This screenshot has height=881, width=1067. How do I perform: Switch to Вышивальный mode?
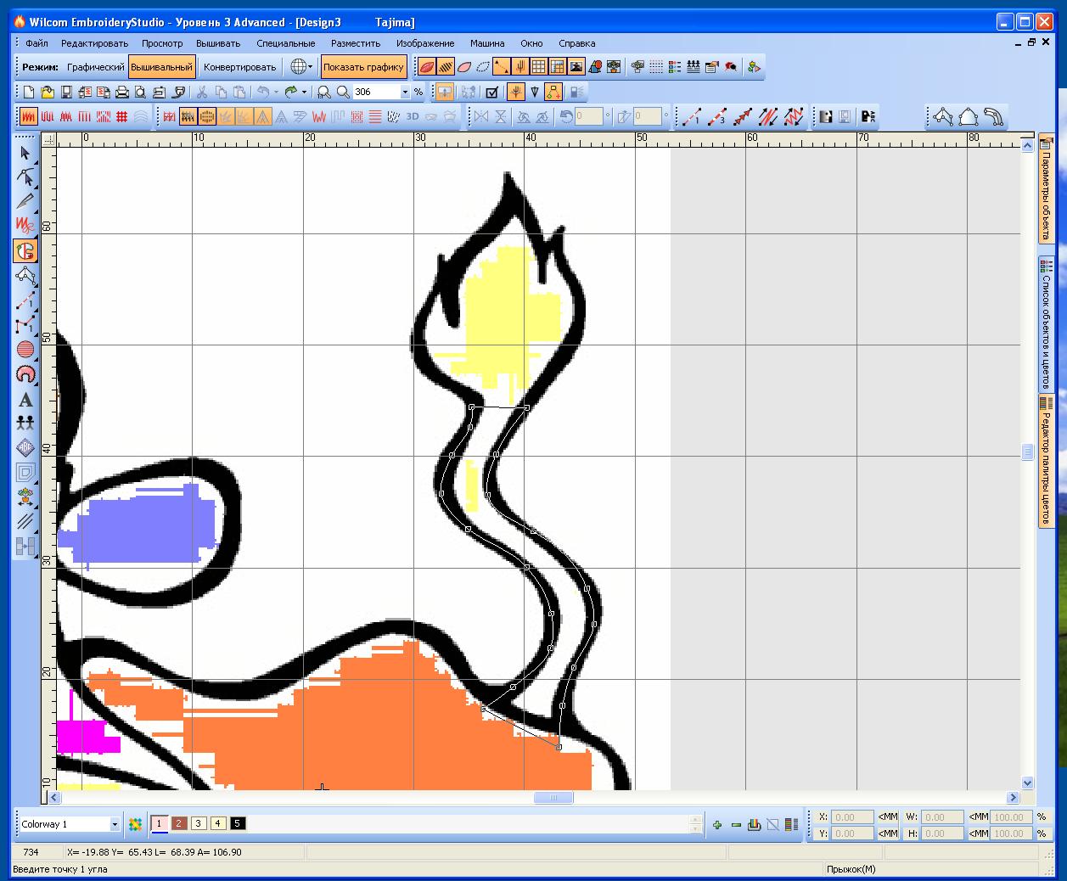(161, 67)
